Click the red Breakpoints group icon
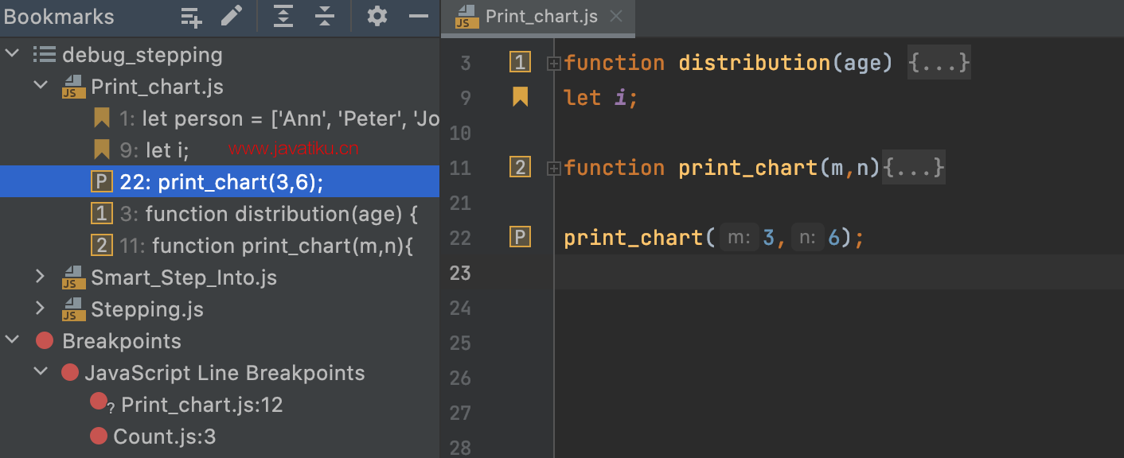This screenshot has height=458, width=1124. coord(45,341)
